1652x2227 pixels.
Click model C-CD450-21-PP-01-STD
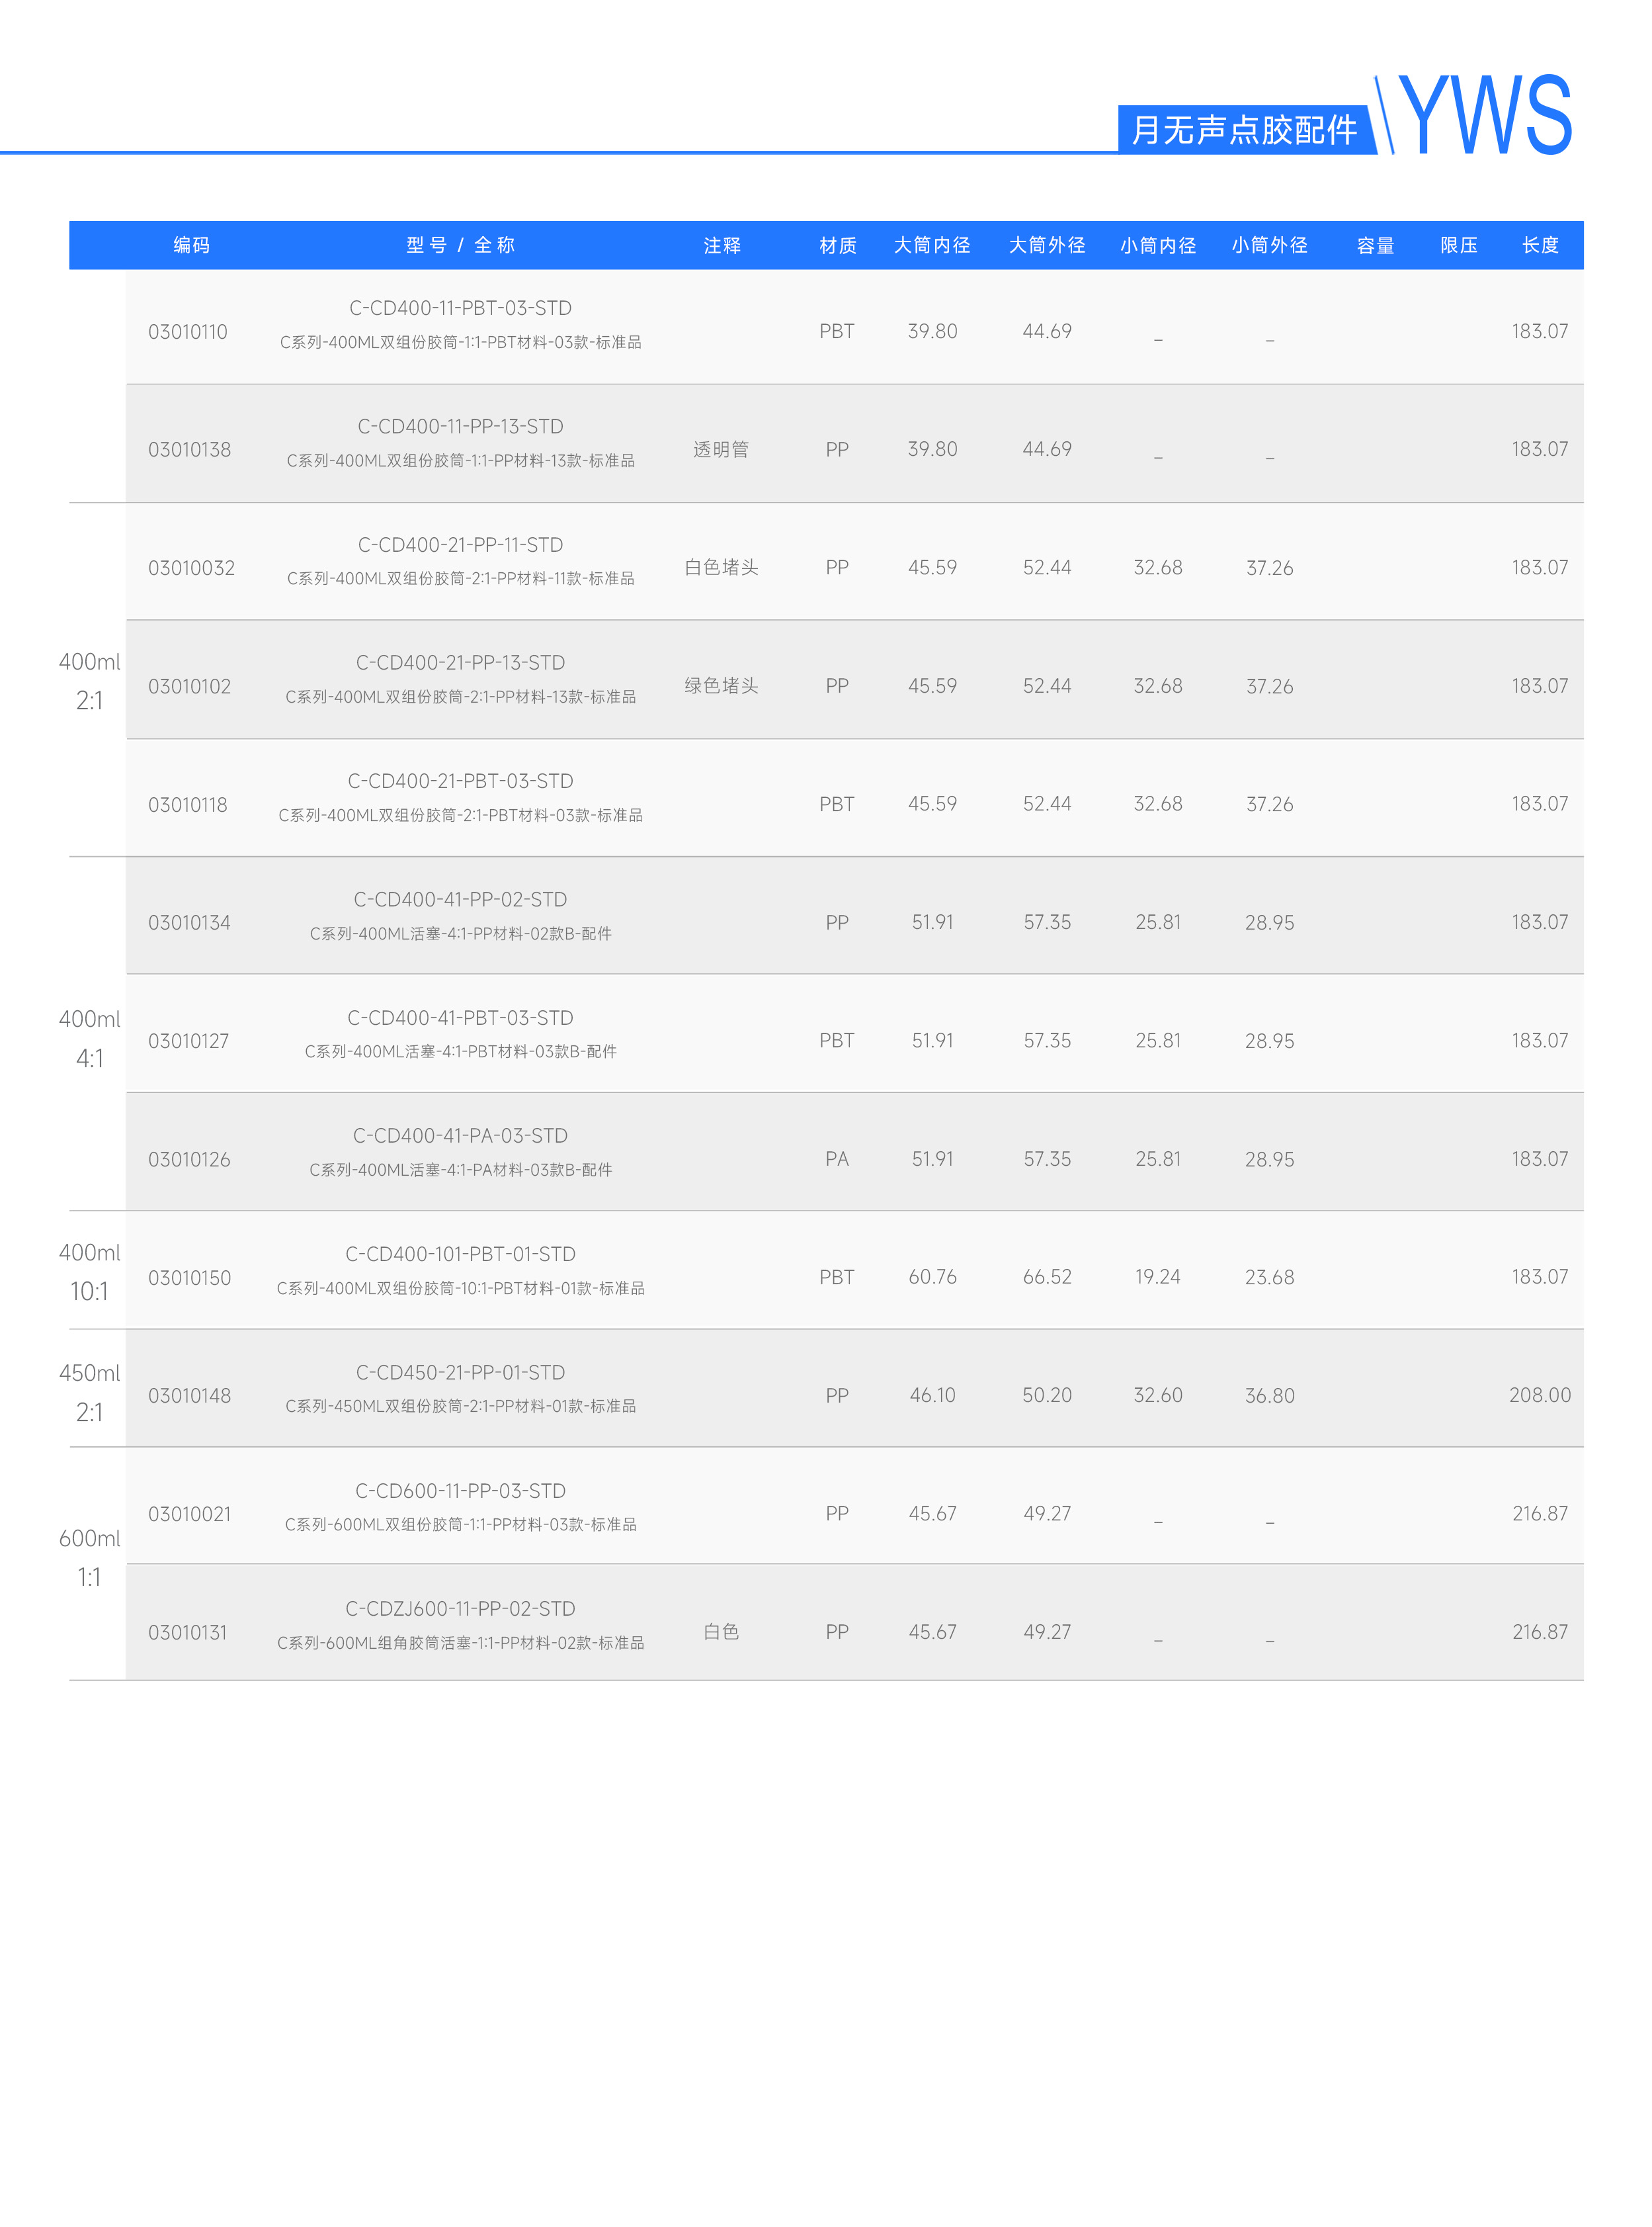click(460, 1373)
